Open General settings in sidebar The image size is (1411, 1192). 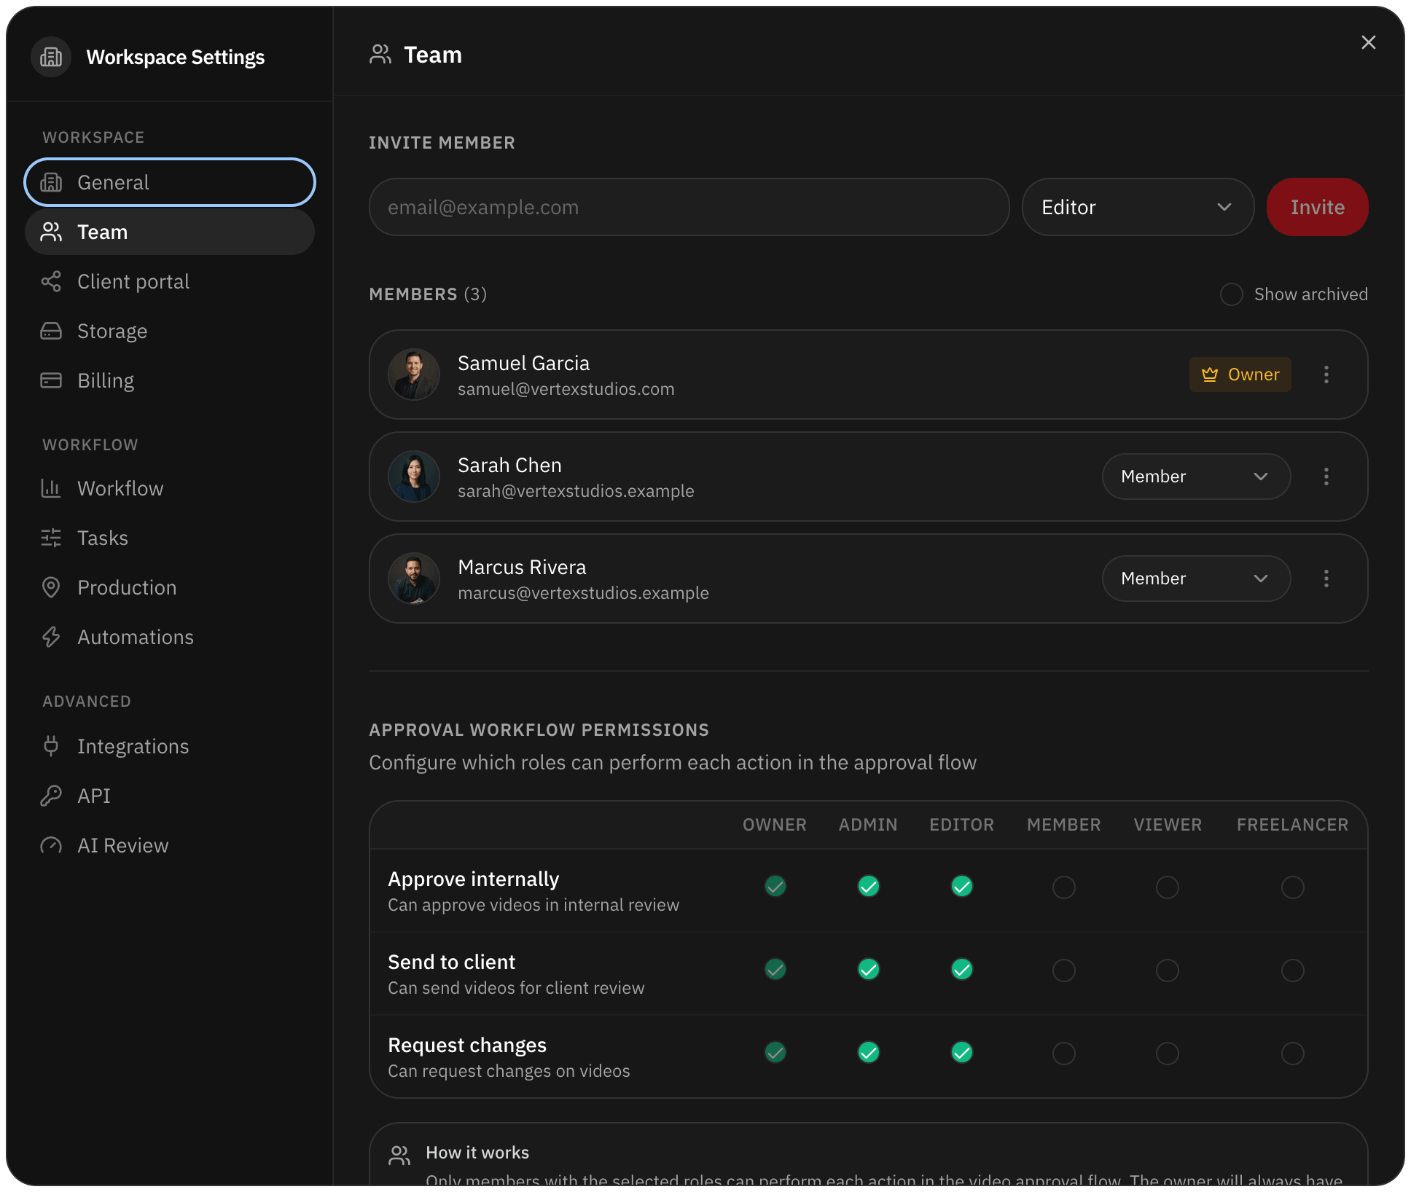click(170, 182)
